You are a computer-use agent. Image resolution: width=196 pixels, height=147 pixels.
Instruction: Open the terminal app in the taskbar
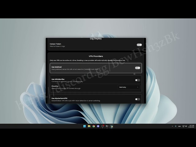point(107,126)
